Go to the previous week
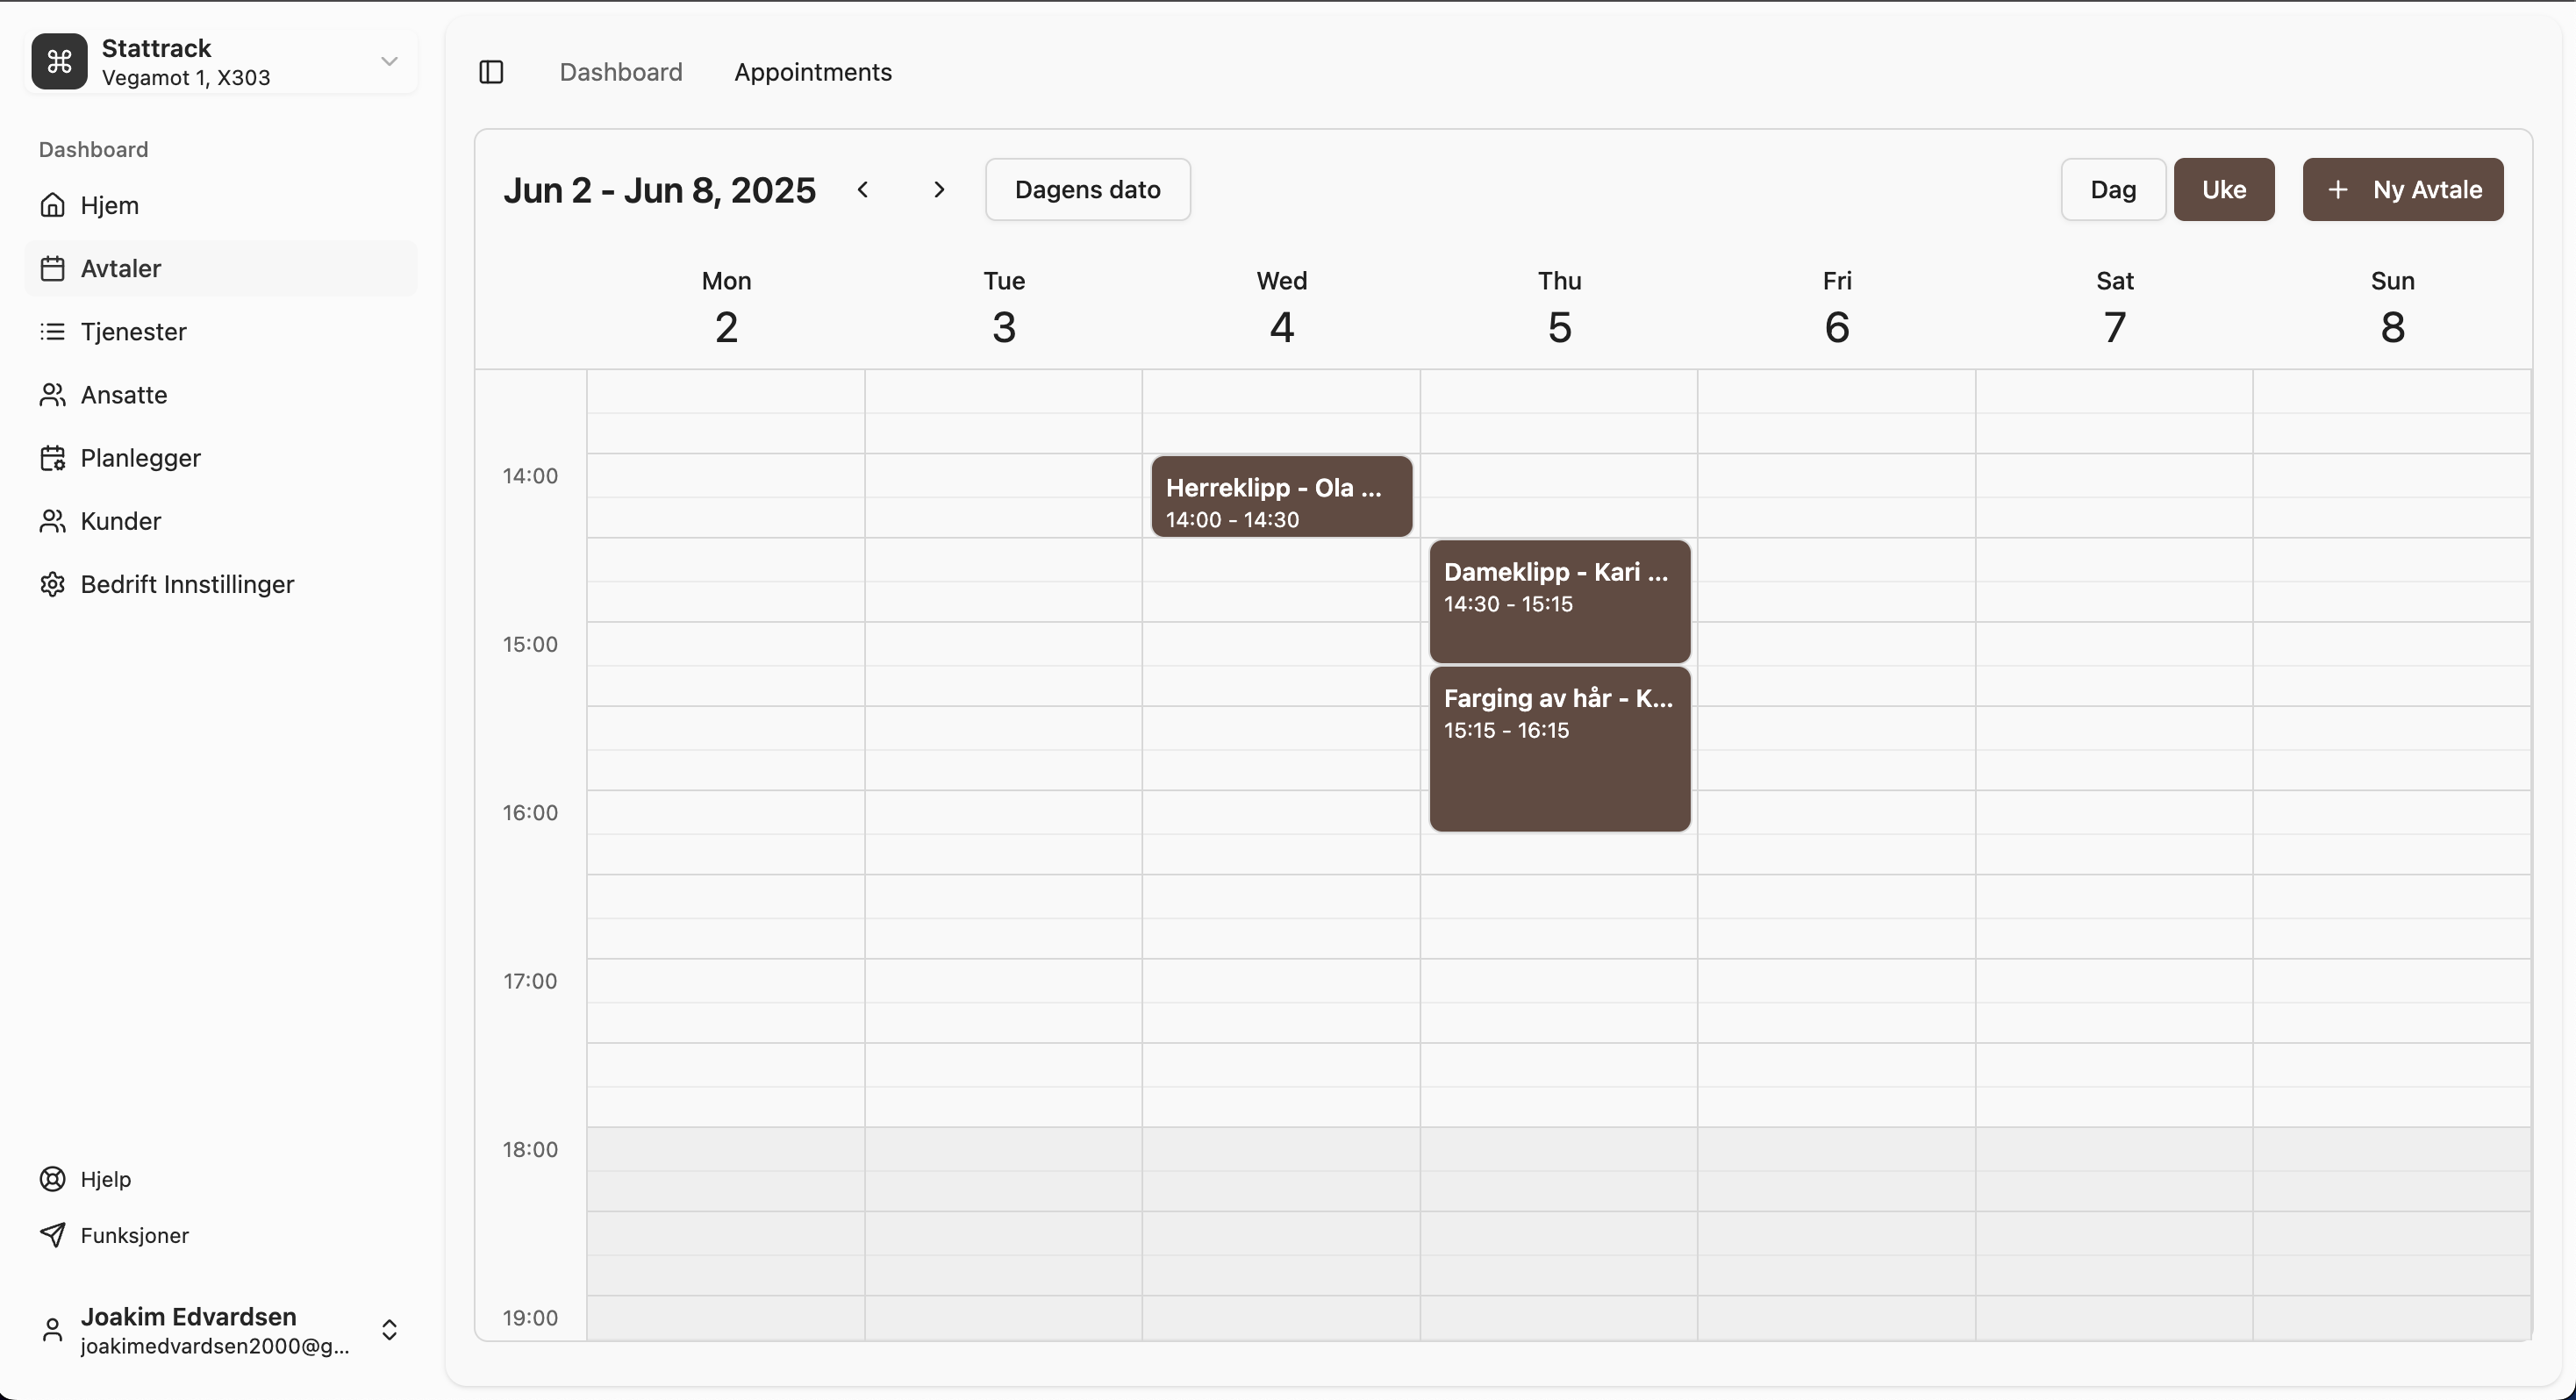The image size is (2576, 1400). (x=863, y=190)
